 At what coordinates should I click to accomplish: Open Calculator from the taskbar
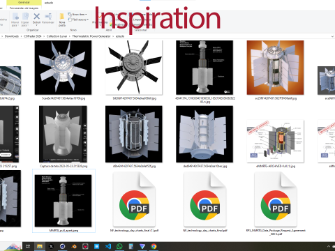[131, 246]
